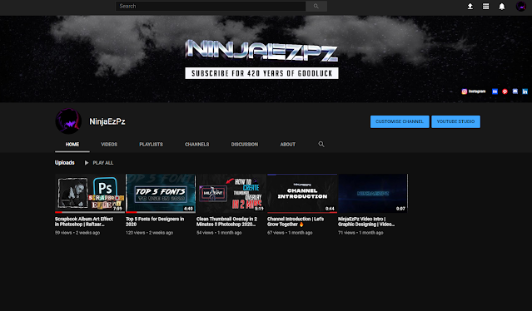Open the YouTube apps grid icon
Viewport: 532px width, 311px height.
click(486, 6)
